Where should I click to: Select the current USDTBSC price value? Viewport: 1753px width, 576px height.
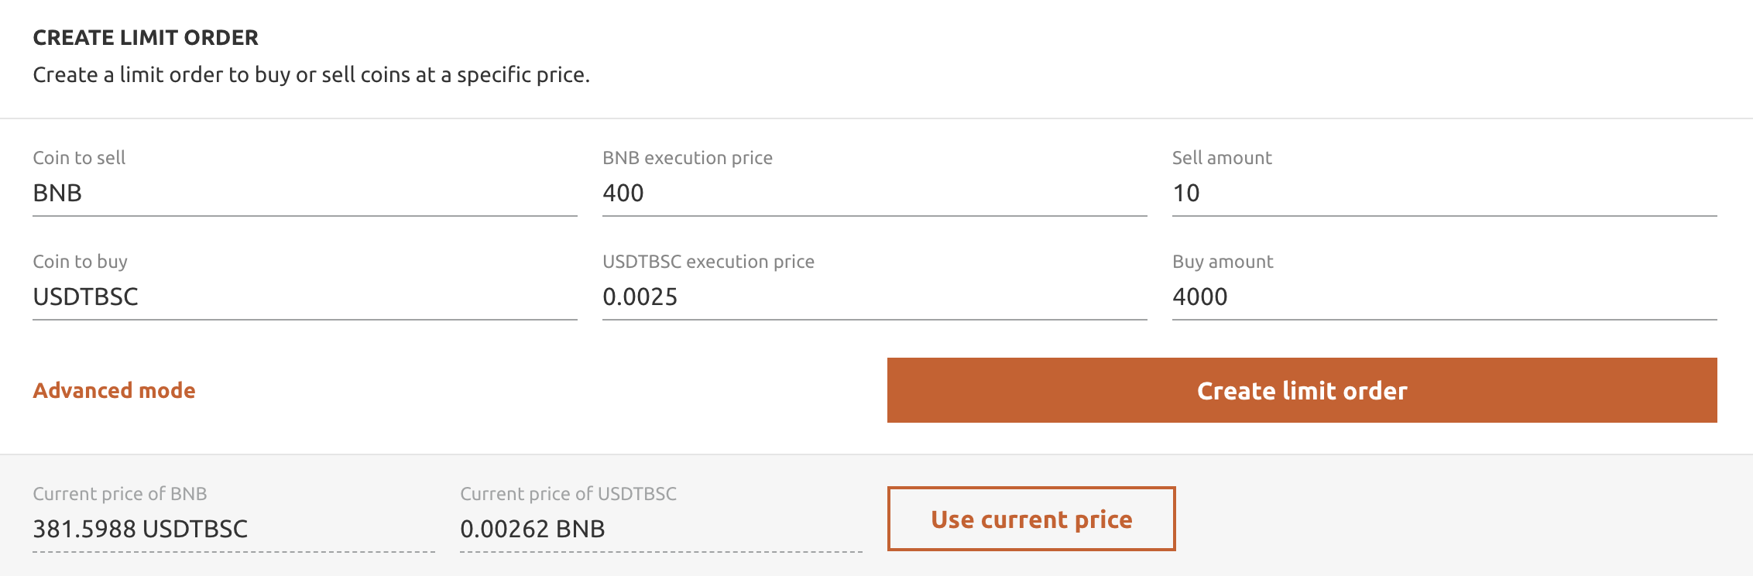coord(533,529)
